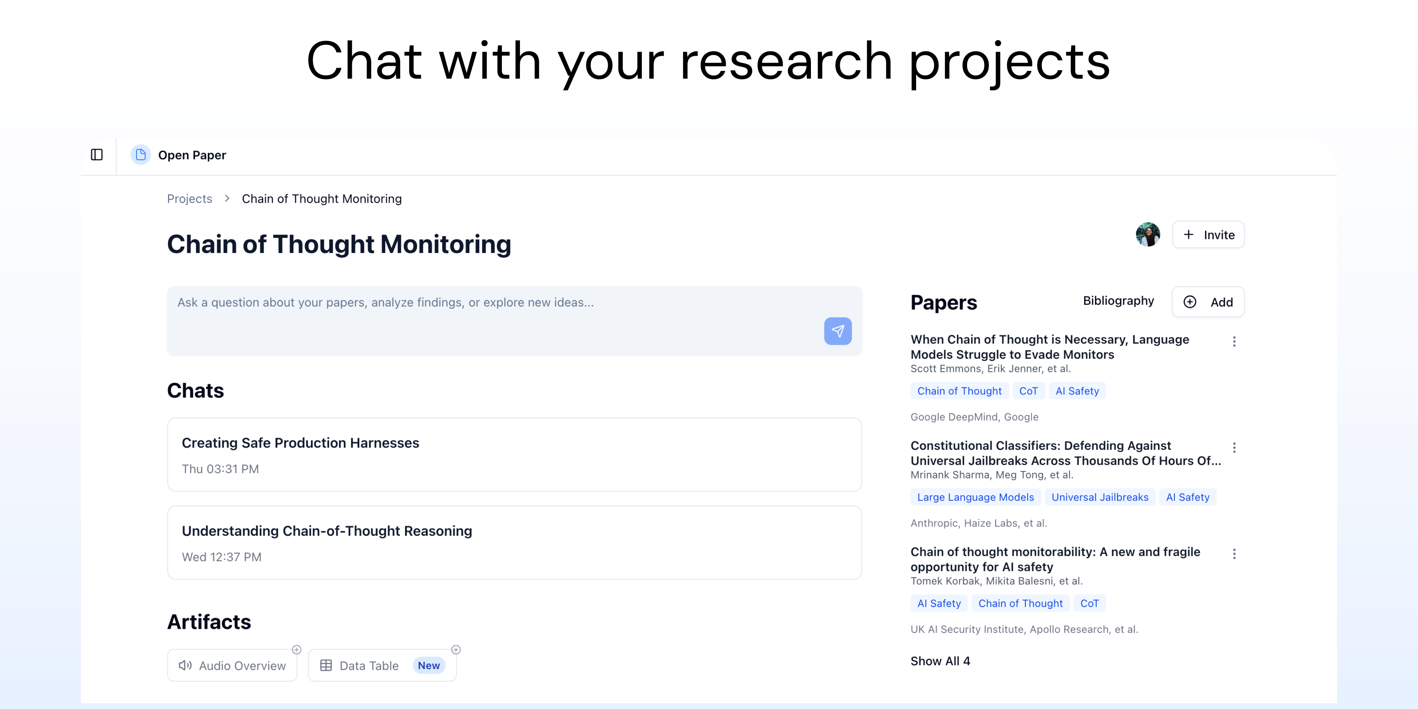
Task: Click the Open Paper document icon
Action: 140,155
